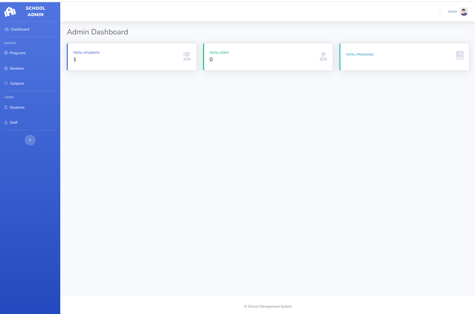475x314 pixels.
Task: Collapse the sidebar with the chevron button
Action: tap(30, 140)
